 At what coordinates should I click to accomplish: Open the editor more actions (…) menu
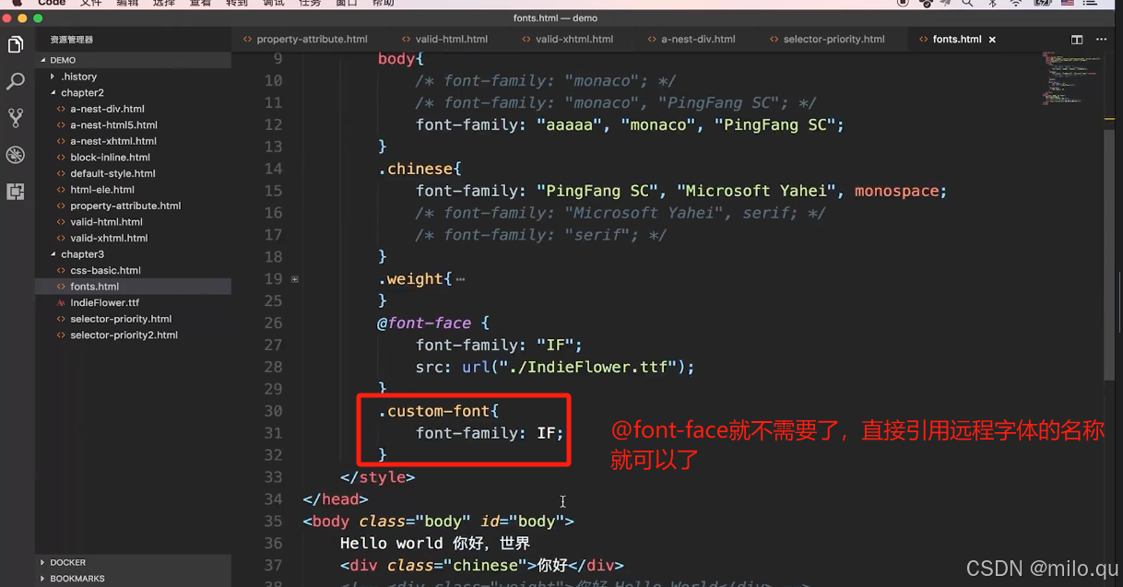pos(1103,40)
